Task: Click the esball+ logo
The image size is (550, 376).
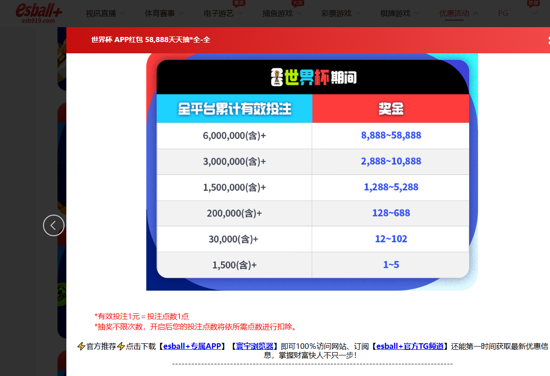Action: 39,13
